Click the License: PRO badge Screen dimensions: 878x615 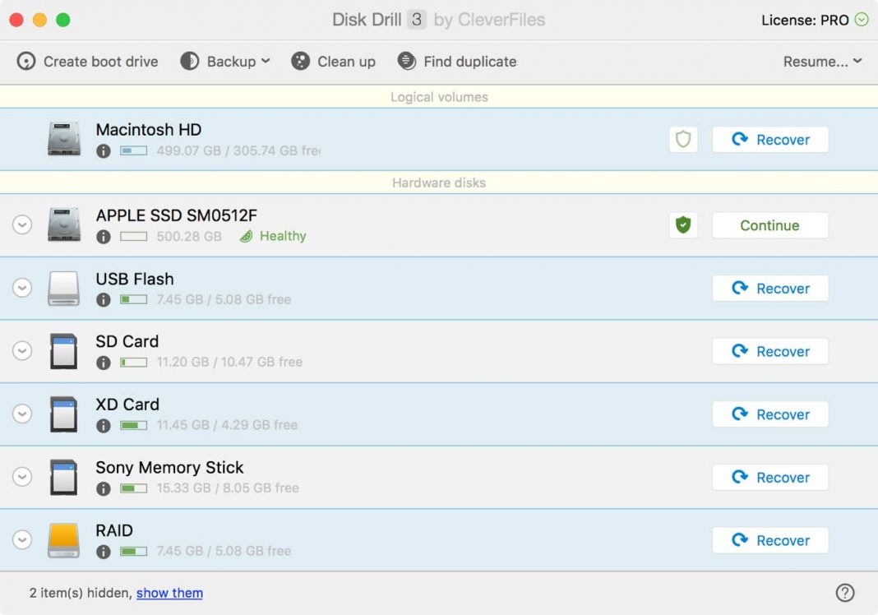point(815,20)
